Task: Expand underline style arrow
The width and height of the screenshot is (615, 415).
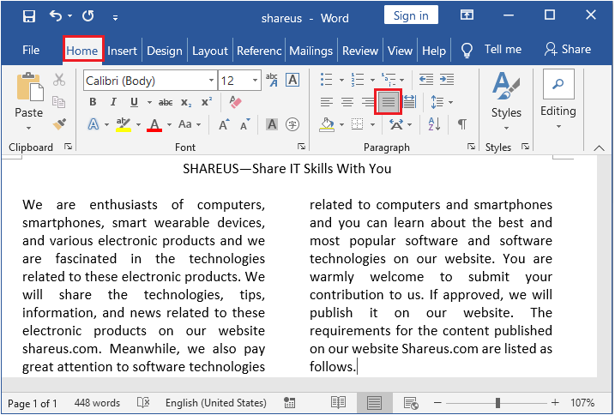Action: 149,103
